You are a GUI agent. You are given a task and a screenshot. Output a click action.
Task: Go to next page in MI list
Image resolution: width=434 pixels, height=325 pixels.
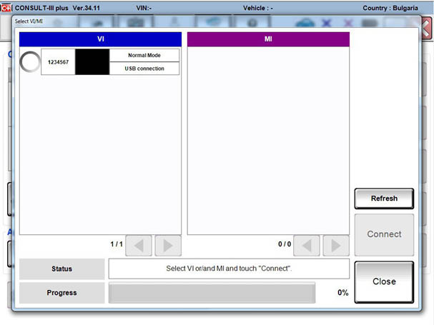(335, 246)
